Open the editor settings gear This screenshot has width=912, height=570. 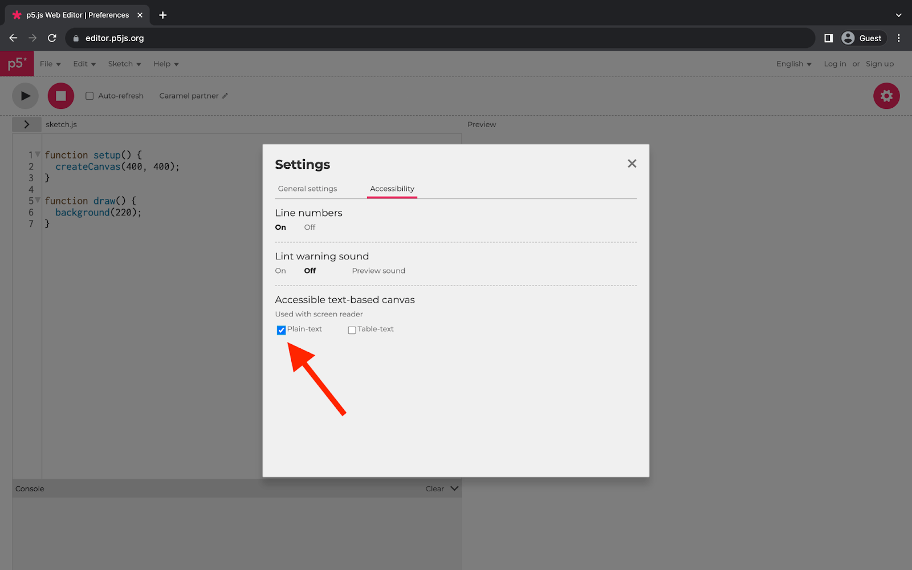(886, 96)
